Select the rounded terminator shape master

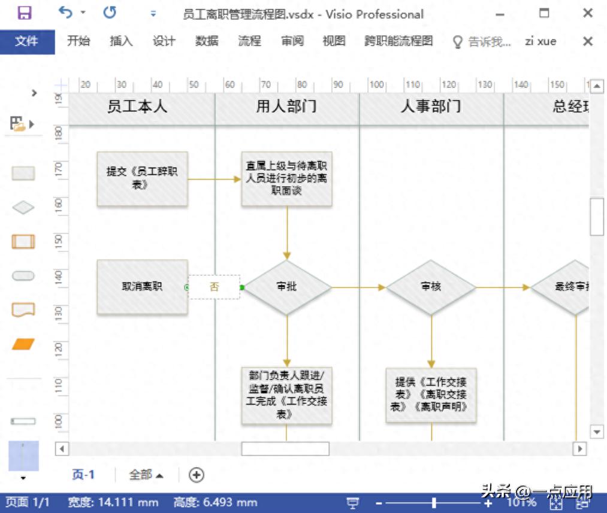tap(22, 275)
